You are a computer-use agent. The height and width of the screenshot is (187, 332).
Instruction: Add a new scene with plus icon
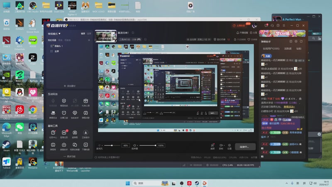tap(89, 40)
